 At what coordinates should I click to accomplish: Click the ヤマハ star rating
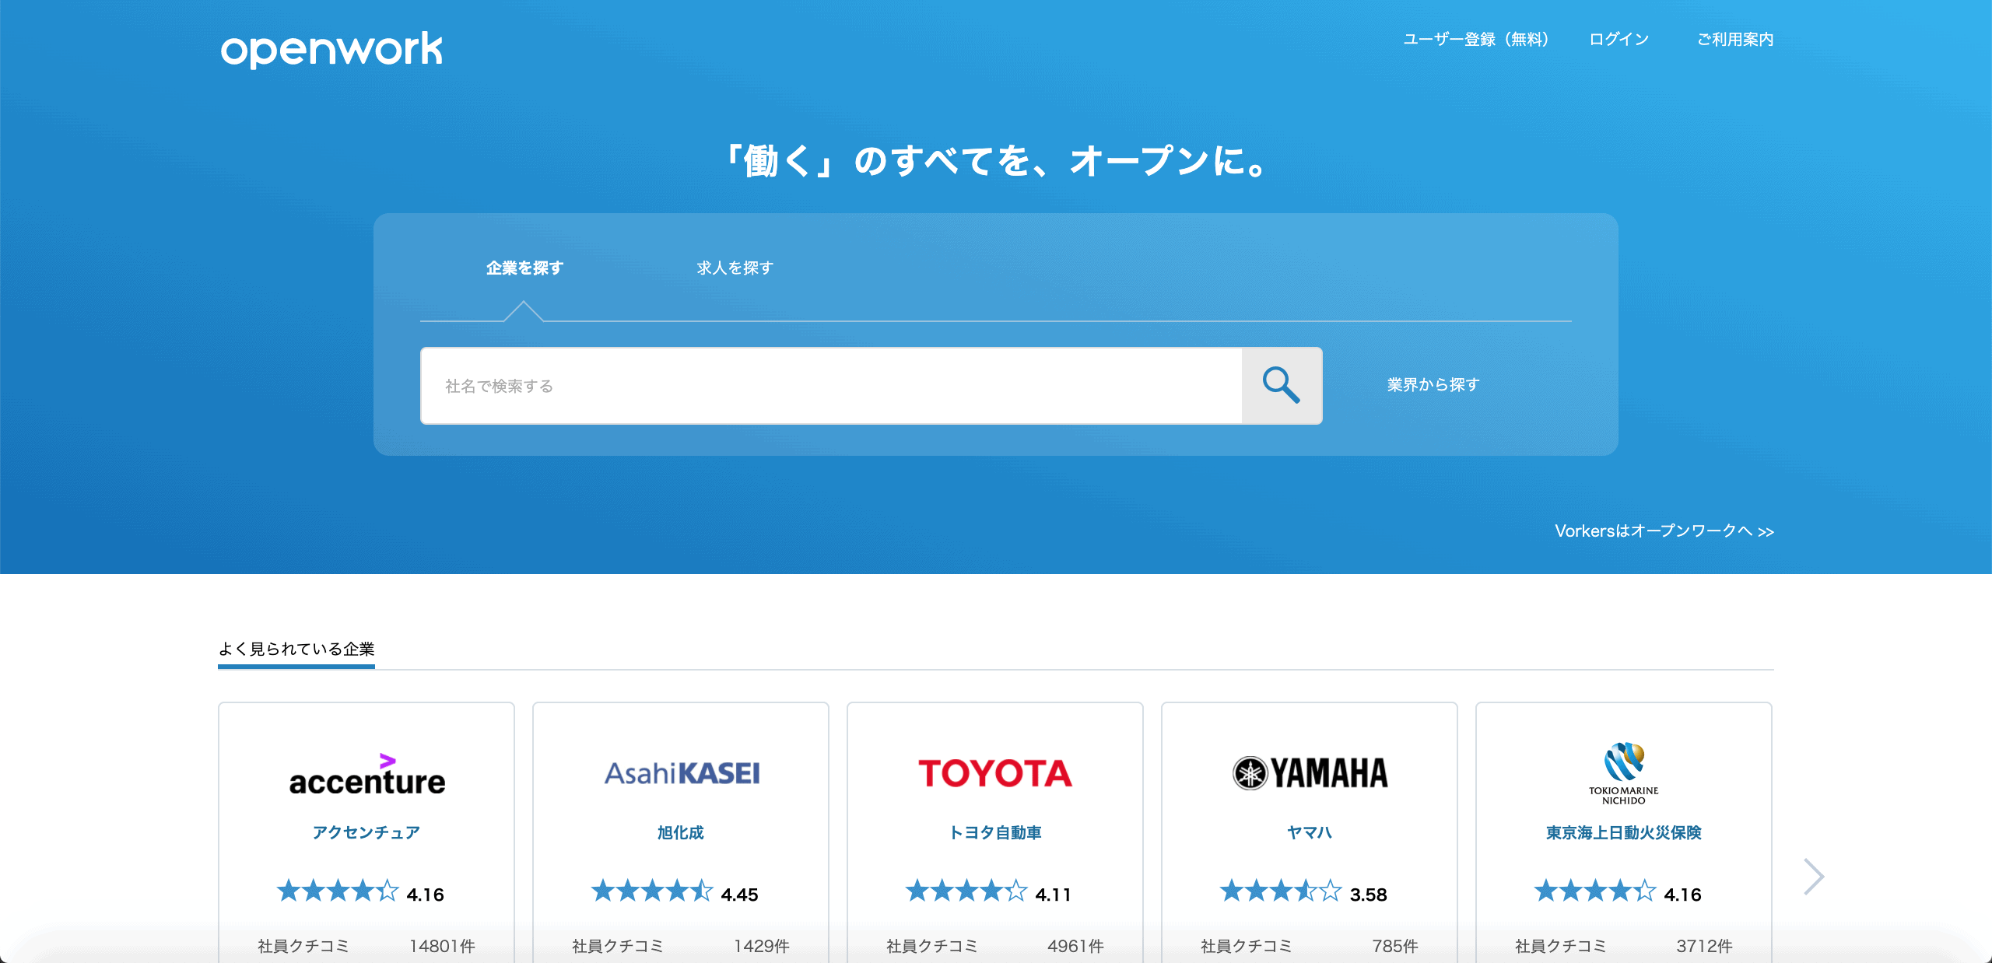coord(1281,891)
